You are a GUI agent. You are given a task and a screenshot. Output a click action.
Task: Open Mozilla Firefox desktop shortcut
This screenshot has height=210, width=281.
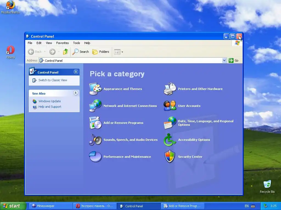pos(10,7)
